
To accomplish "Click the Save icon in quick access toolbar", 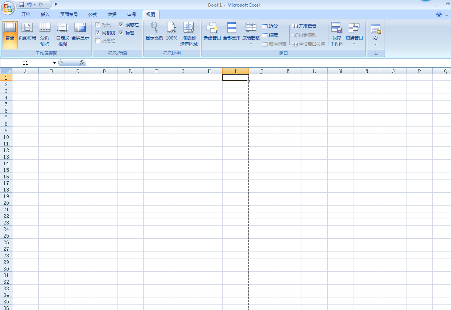I will click(22, 5).
